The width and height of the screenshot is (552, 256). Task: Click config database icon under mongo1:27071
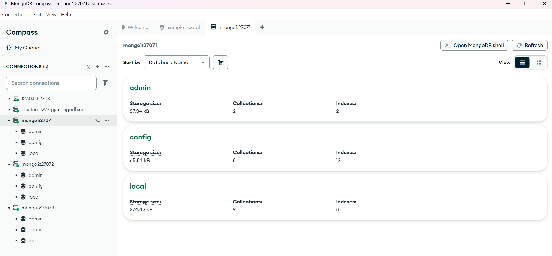[23, 142]
